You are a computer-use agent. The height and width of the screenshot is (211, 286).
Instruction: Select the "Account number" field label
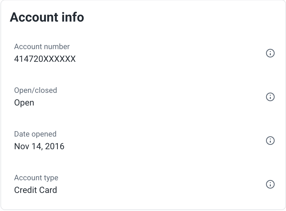point(42,47)
